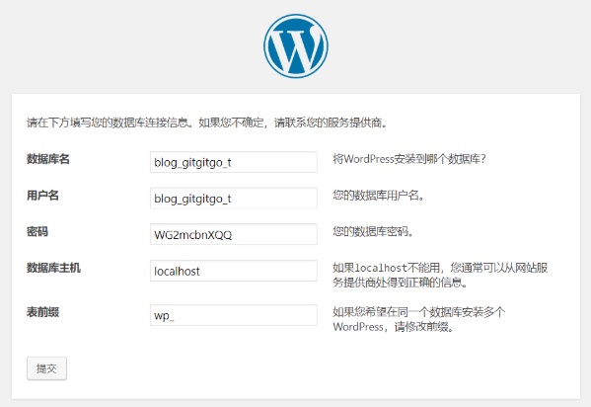Click the 用户名 label
The width and height of the screenshot is (591, 407).
tap(42, 196)
